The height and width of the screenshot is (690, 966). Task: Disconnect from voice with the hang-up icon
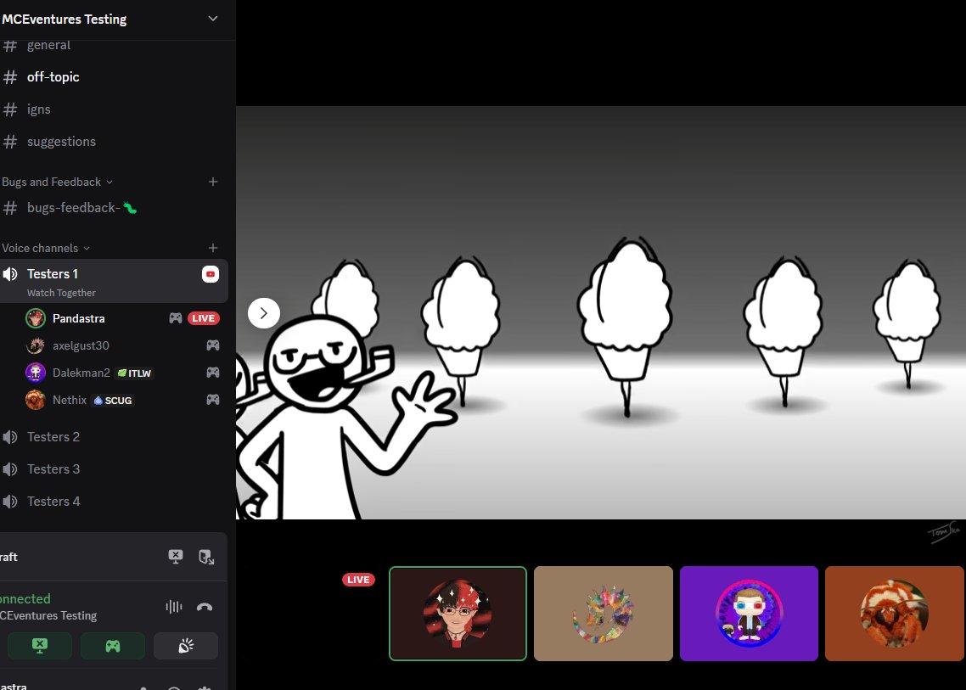tap(205, 607)
